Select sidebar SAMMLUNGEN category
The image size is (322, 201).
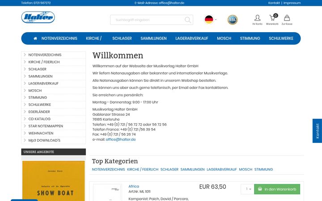tap(53, 76)
